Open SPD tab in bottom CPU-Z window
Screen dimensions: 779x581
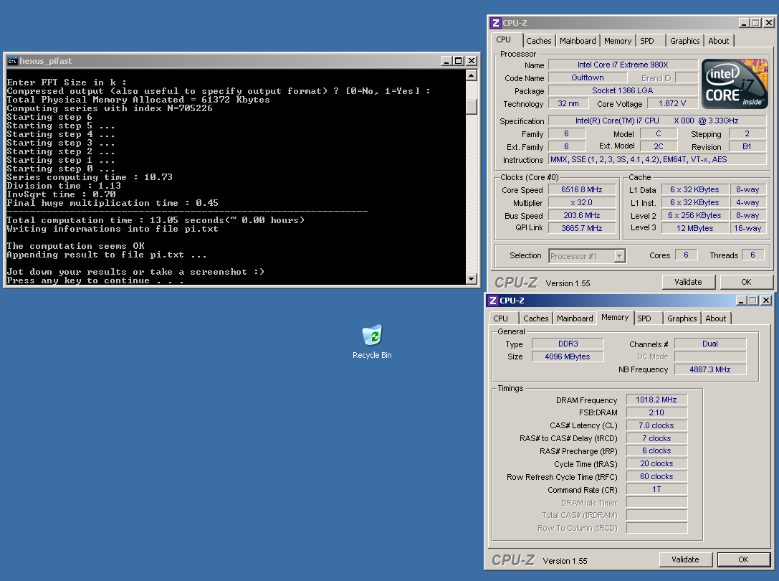647,318
